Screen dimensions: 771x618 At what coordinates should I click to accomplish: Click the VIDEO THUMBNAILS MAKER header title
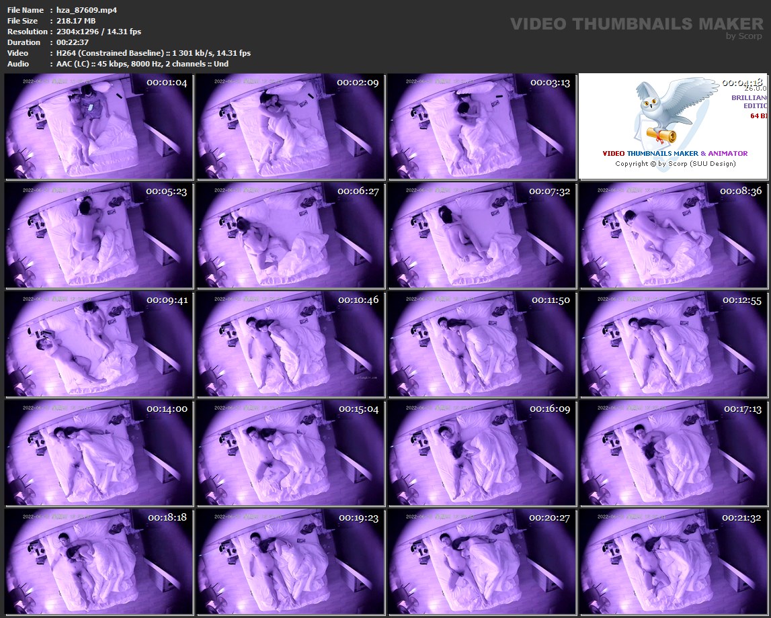(x=637, y=24)
